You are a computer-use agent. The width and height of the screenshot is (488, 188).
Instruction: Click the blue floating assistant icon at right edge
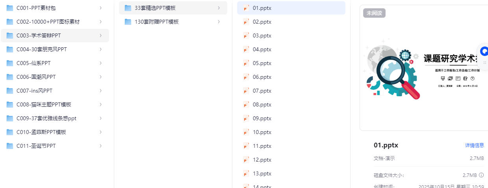click(x=484, y=51)
